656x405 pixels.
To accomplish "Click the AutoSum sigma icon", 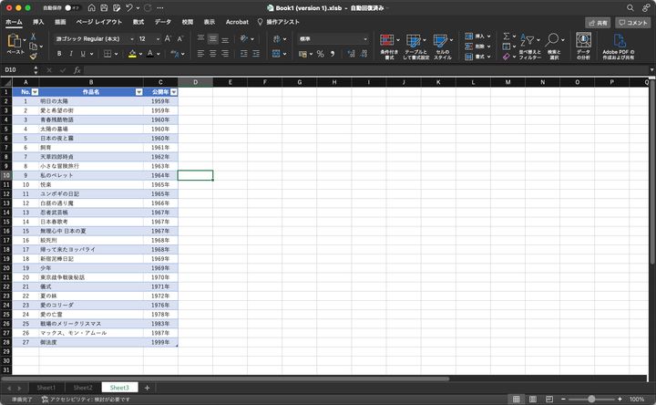I will coord(507,36).
